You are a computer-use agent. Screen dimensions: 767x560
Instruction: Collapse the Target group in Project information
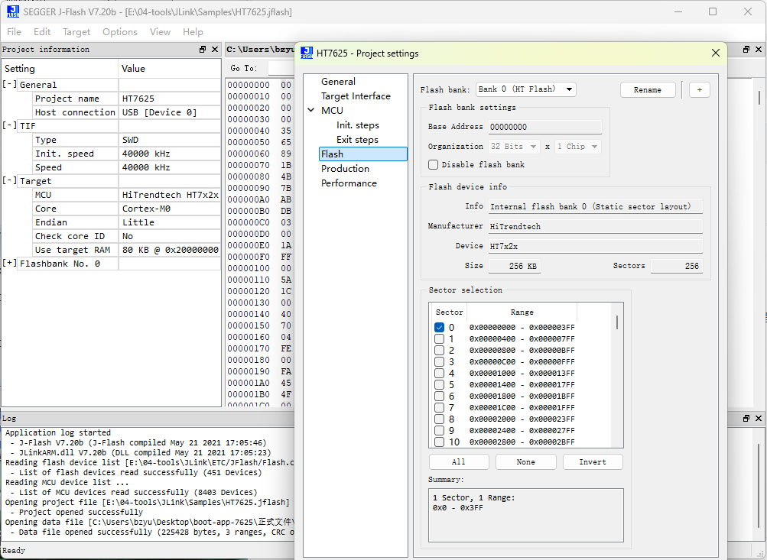(x=9, y=180)
